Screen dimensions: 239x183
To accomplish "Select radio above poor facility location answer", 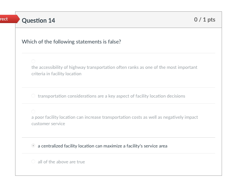I will tap(33, 112).
